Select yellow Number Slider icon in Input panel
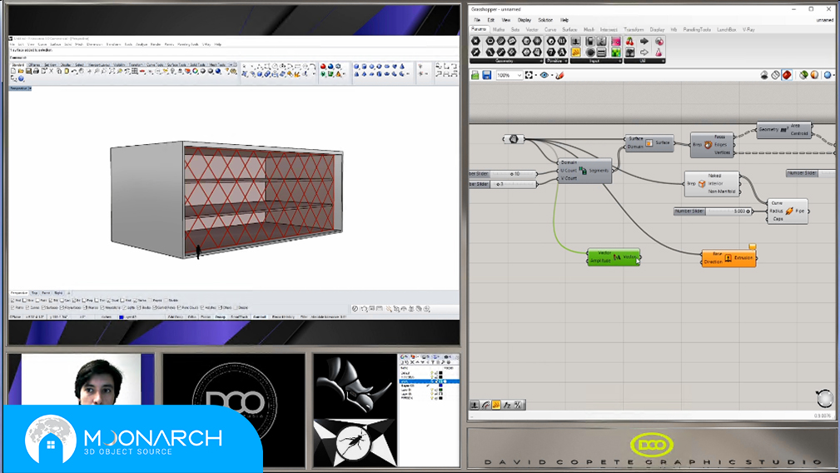Screen dimensions: 840x473 coord(576,52)
